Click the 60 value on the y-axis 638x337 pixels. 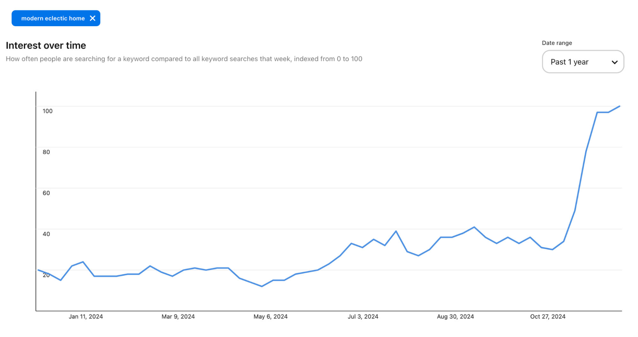click(x=46, y=193)
